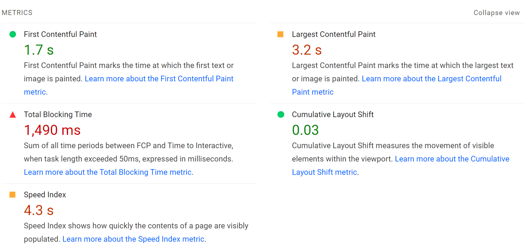Image resolution: width=525 pixels, height=245 pixels.
Task: Select the Total Blocking Time metric heading
Action: (x=58, y=115)
